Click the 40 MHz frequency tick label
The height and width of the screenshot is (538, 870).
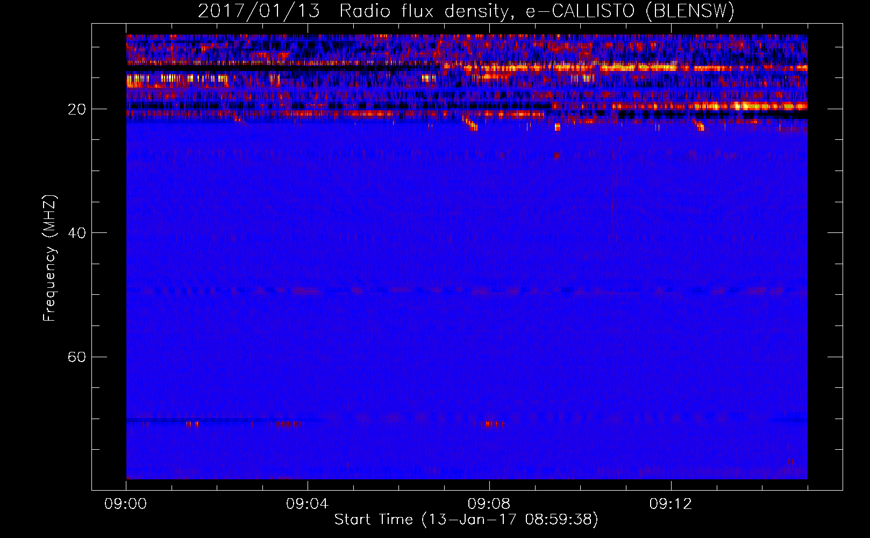click(x=77, y=233)
